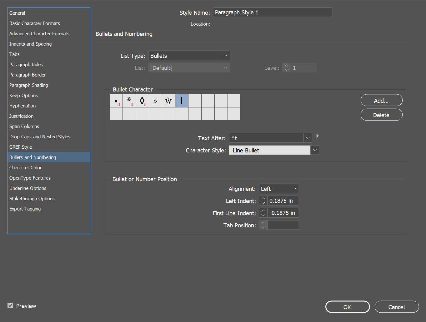Open the Text After special characters flyout arrow
This screenshot has width=426, height=322.
318,136
